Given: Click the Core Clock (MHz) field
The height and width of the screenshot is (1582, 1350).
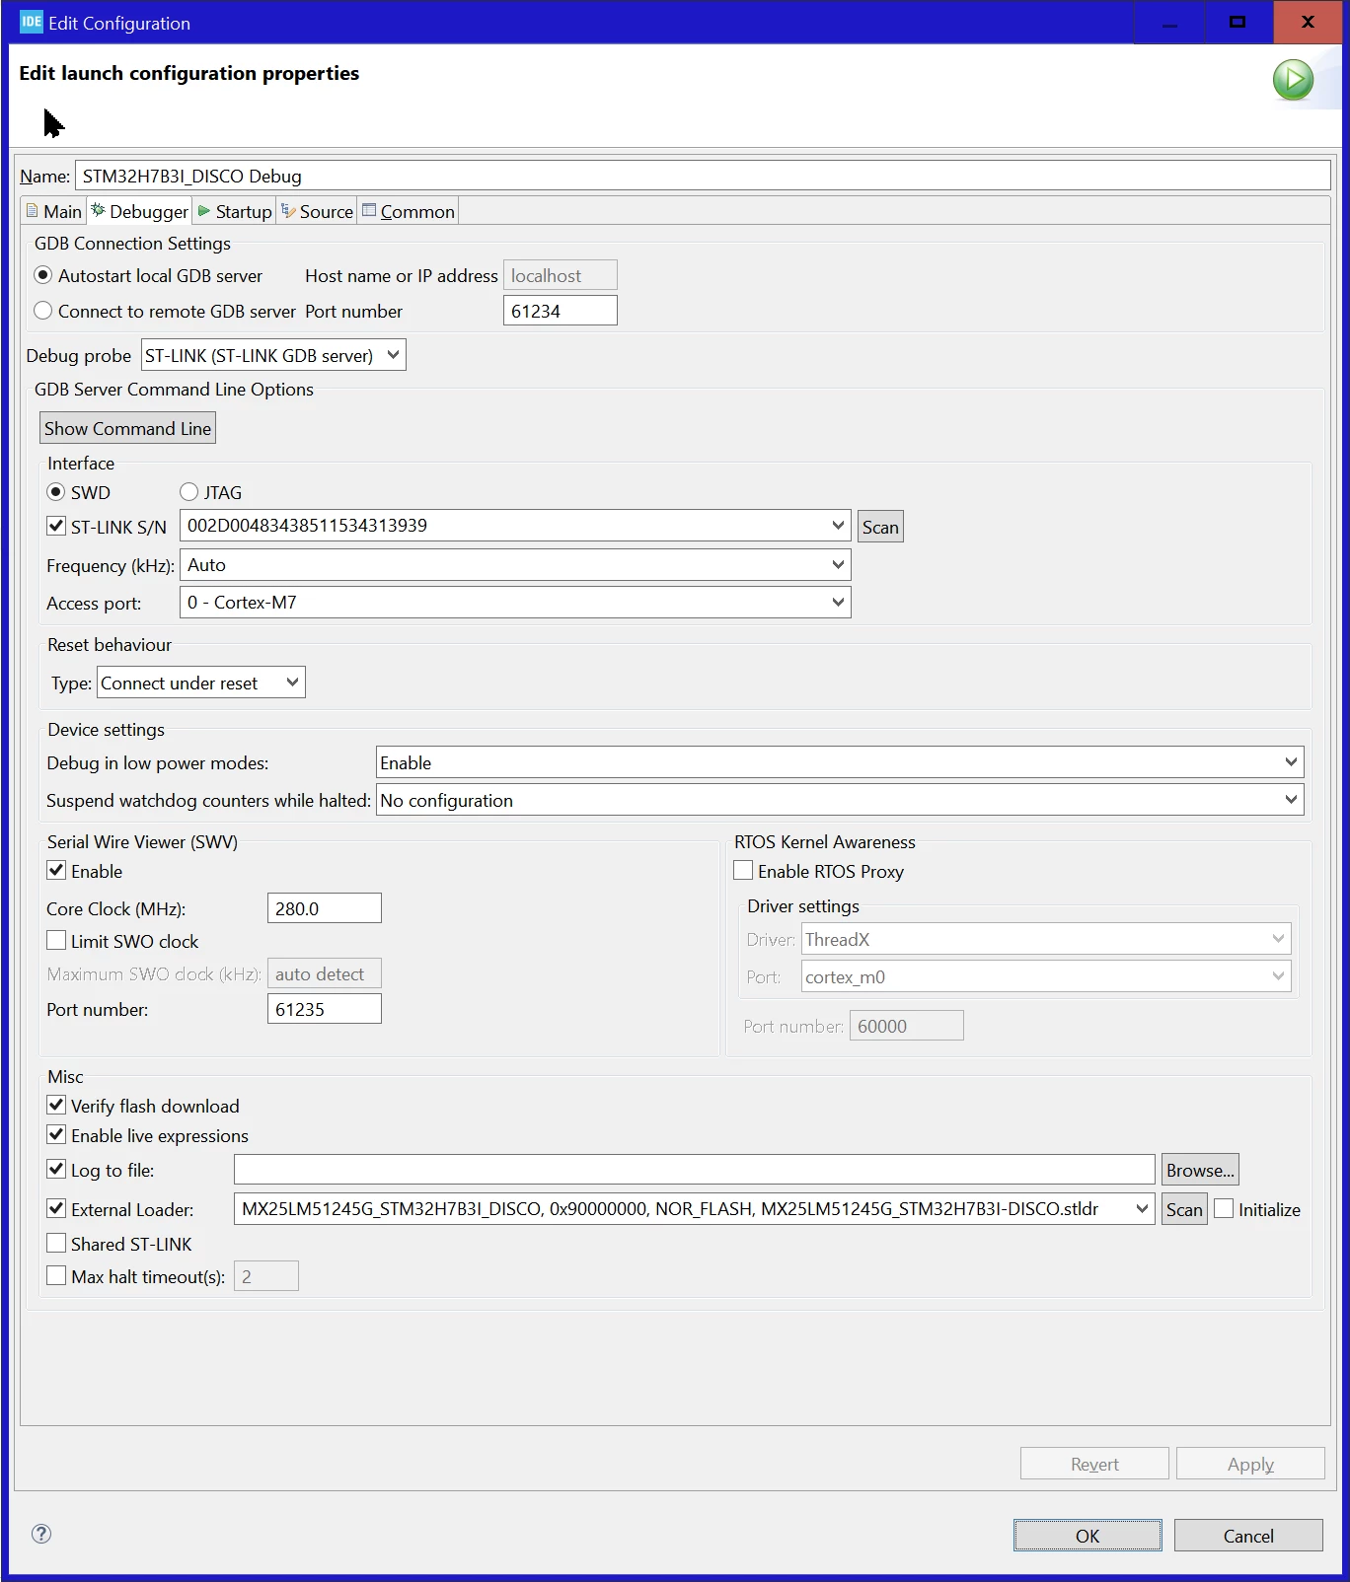Looking at the screenshot, I should pos(325,908).
